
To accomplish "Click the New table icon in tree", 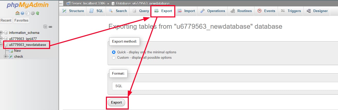I will (x=11, y=51).
